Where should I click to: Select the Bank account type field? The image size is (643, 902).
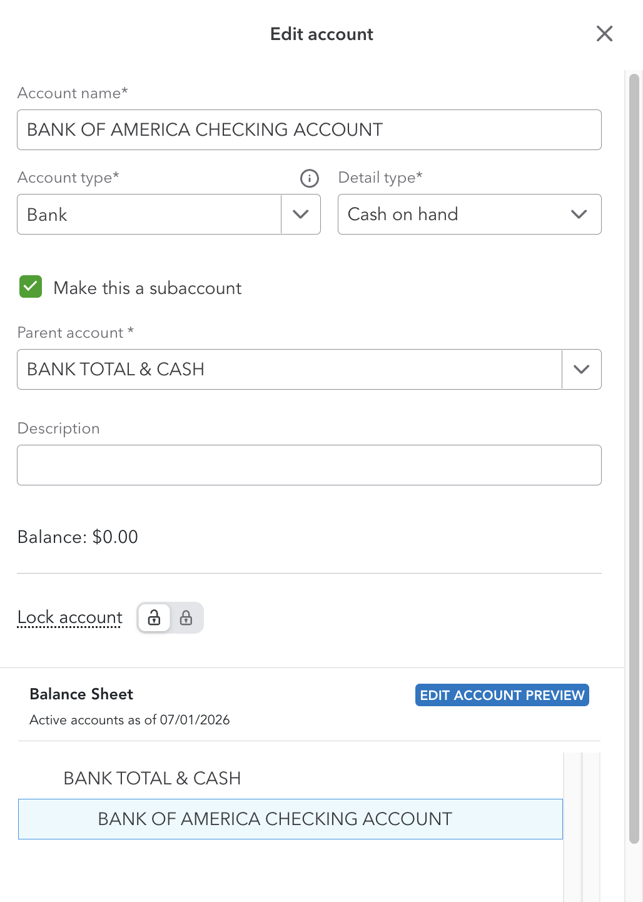pyautogui.click(x=149, y=215)
